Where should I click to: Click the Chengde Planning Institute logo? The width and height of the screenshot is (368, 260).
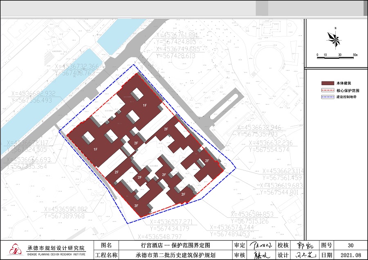tap(16, 250)
